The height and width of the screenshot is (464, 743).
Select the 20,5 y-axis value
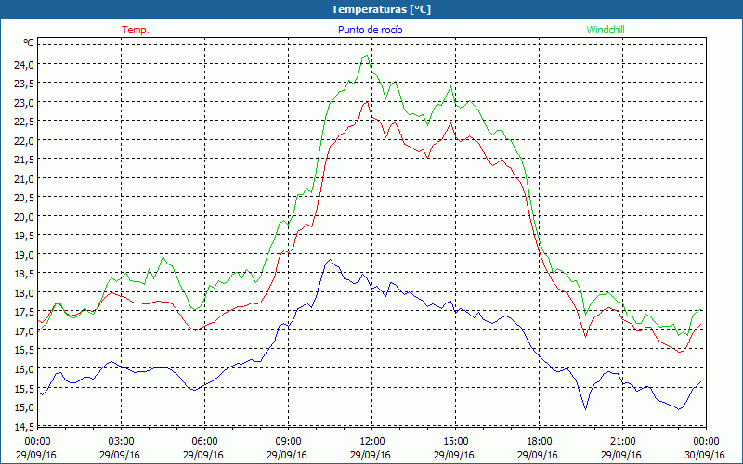(x=23, y=198)
